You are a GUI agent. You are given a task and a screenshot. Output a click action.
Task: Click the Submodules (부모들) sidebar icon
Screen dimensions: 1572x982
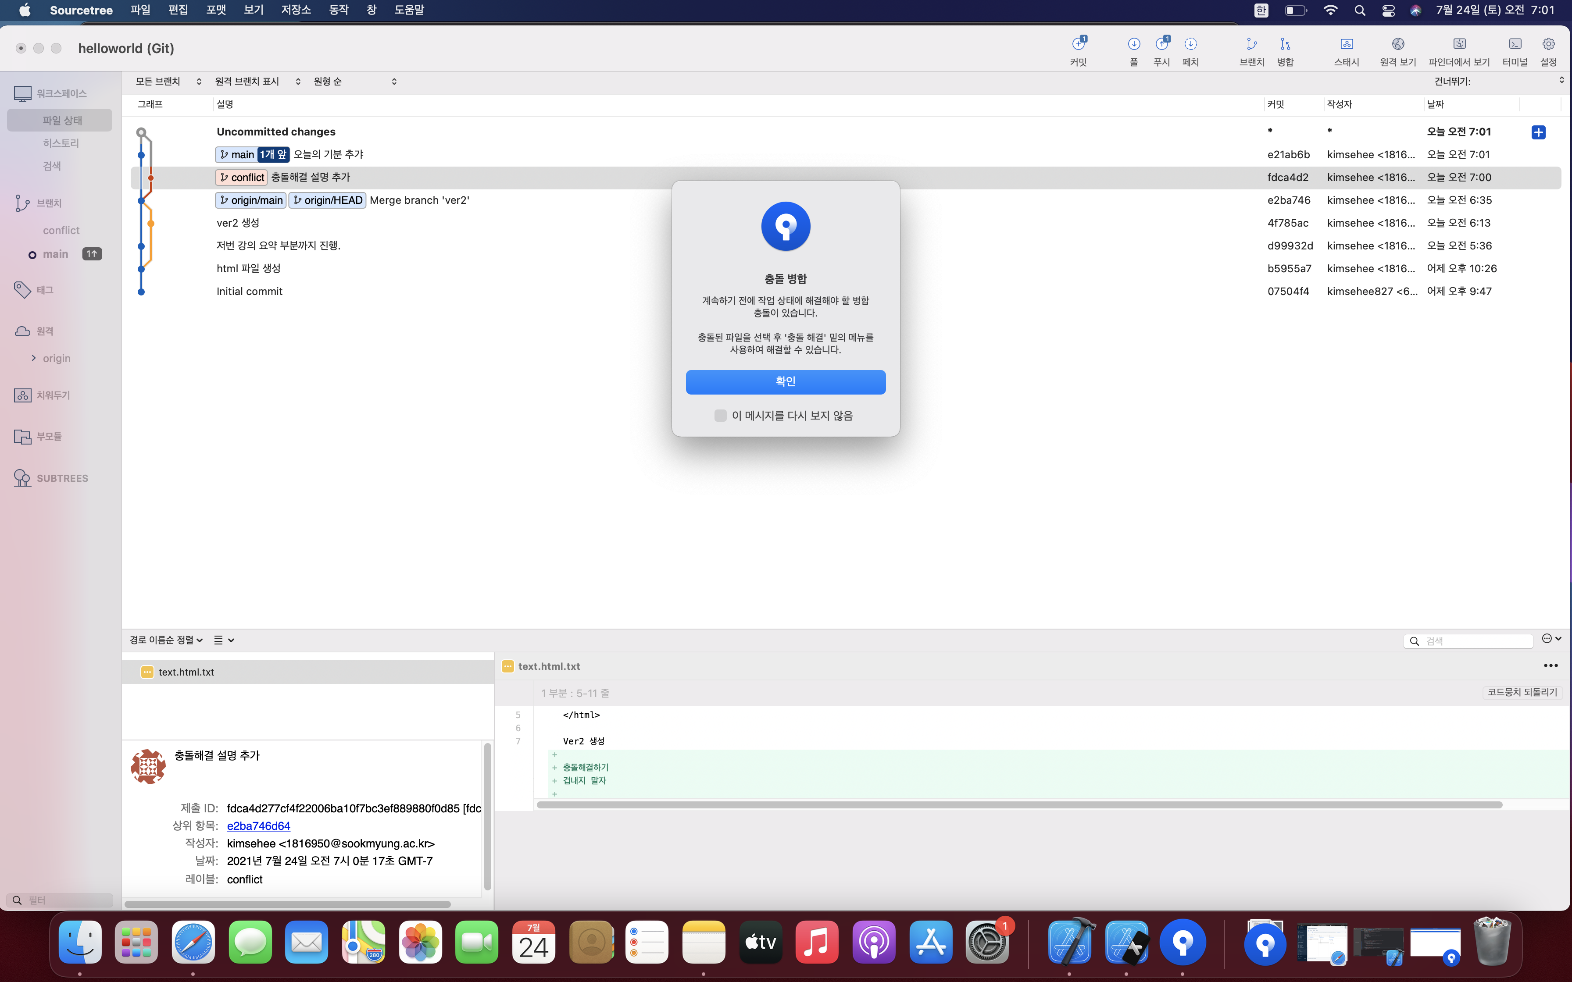coord(23,437)
